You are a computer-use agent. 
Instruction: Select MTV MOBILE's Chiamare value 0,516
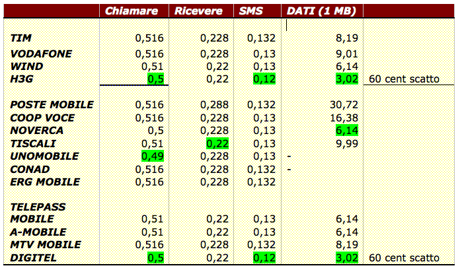click(149, 245)
